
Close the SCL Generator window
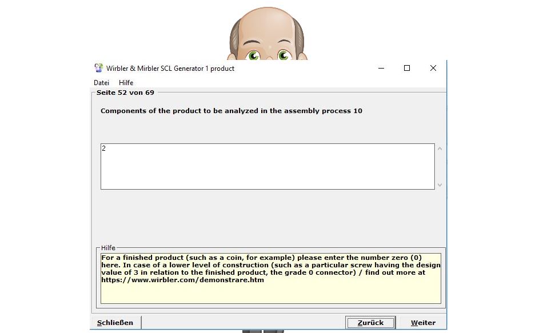pyautogui.click(x=433, y=68)
